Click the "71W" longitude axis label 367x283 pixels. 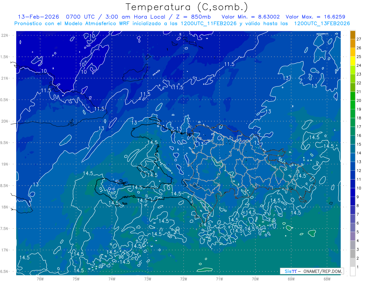(x=219, y=279)
